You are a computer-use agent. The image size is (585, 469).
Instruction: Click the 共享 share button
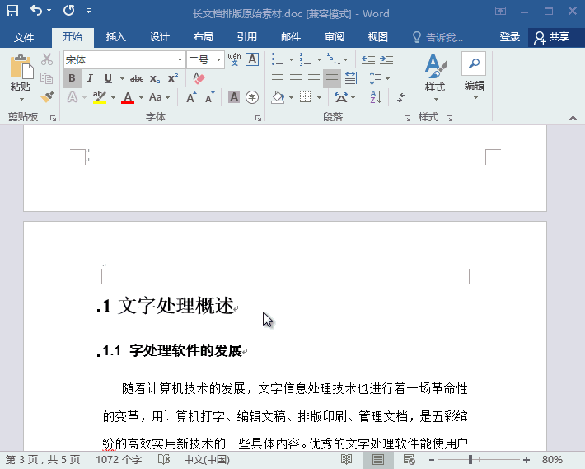pos(552,37)
